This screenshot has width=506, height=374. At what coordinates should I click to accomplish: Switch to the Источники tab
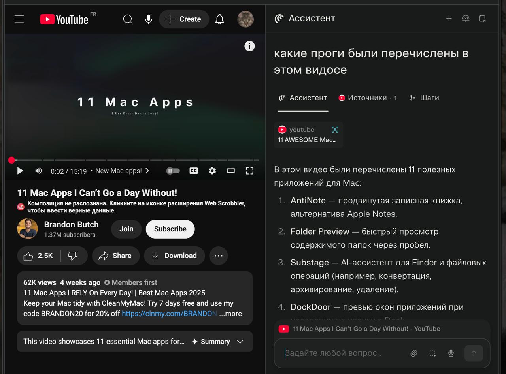(x=367, y=98)
